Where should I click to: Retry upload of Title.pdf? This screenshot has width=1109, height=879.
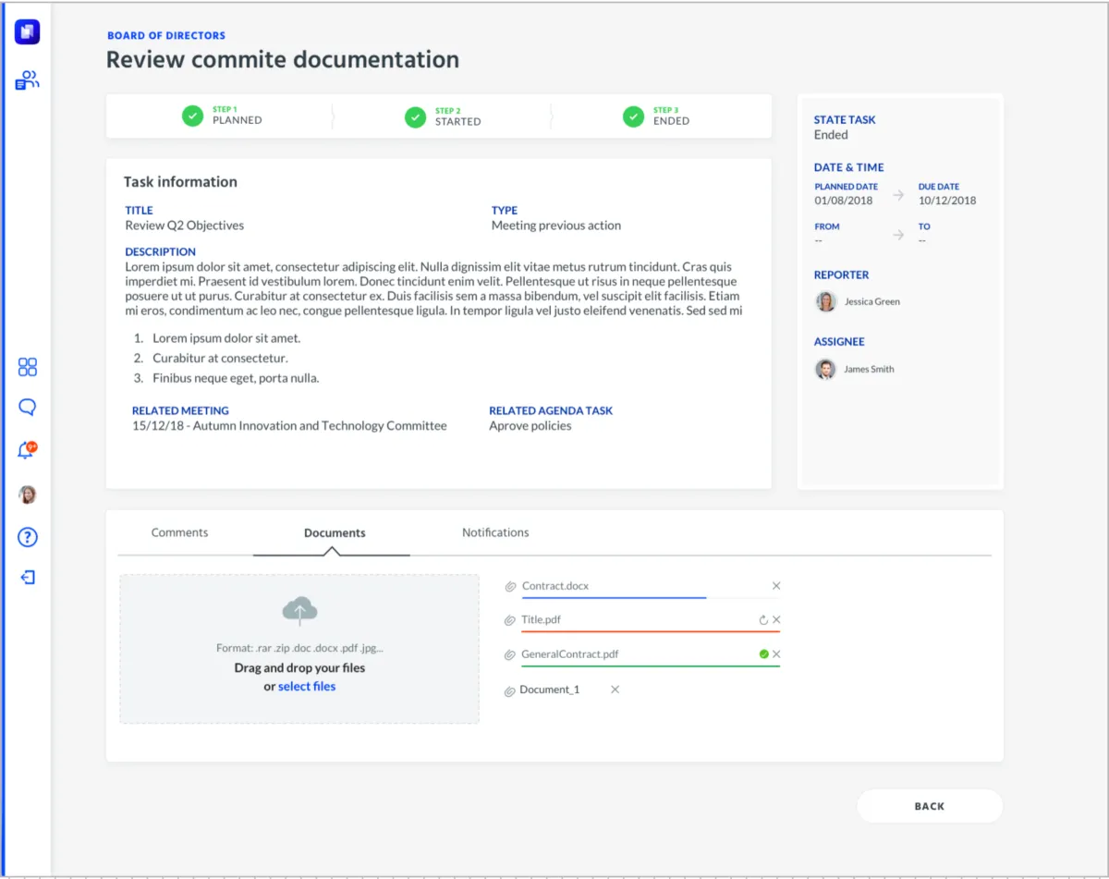[x=763, y=620]
